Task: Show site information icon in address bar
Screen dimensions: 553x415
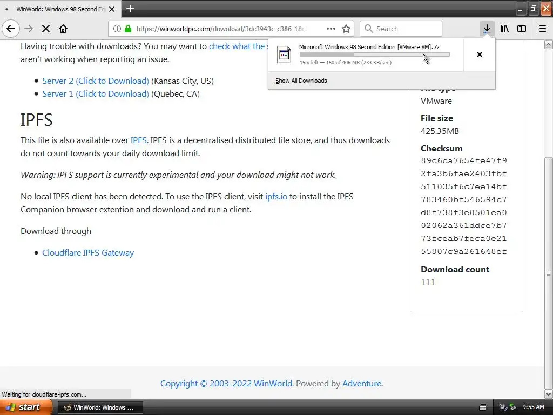Action: tap(117, 29)
